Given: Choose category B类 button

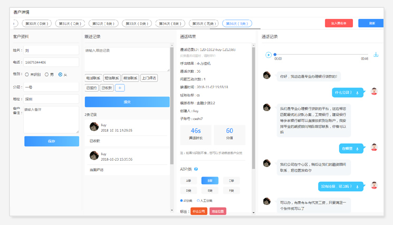Looking at the screenshot, I should [210, 180].
